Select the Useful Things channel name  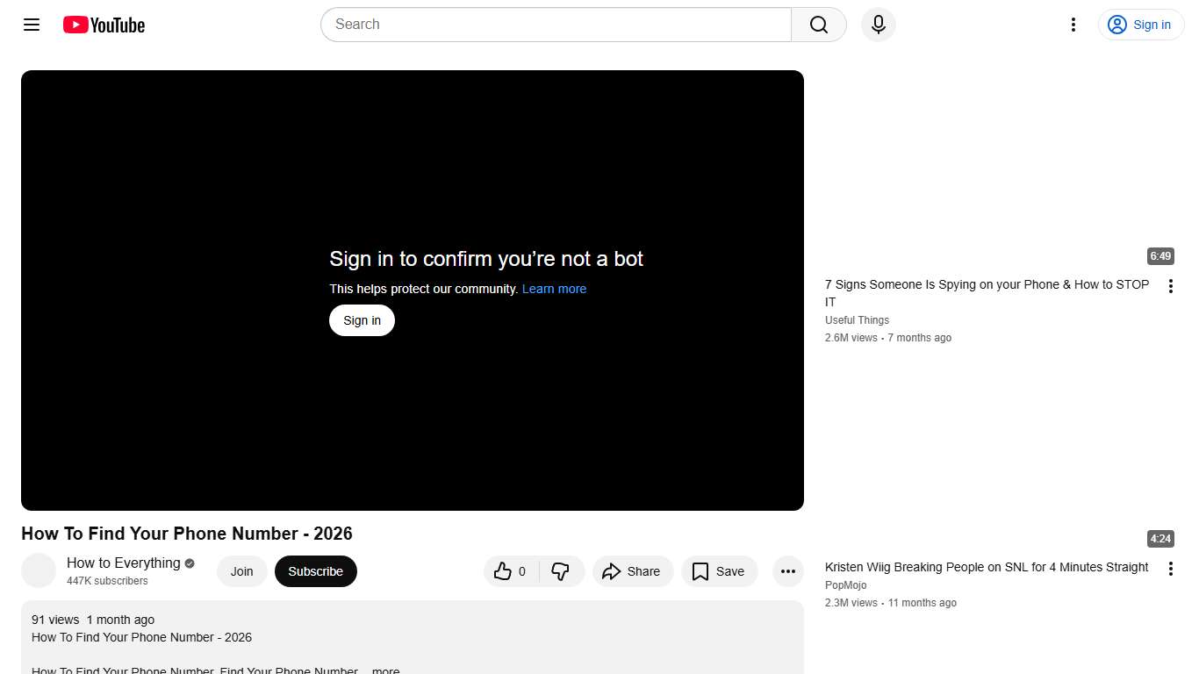pos(857,319)
